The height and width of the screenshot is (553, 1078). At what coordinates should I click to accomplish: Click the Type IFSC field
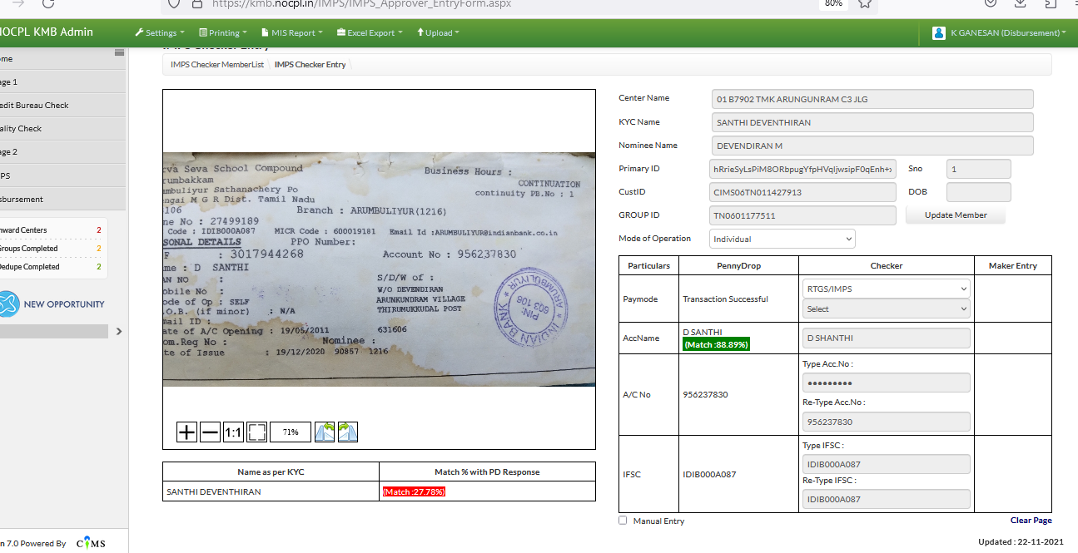pos(887,465)
